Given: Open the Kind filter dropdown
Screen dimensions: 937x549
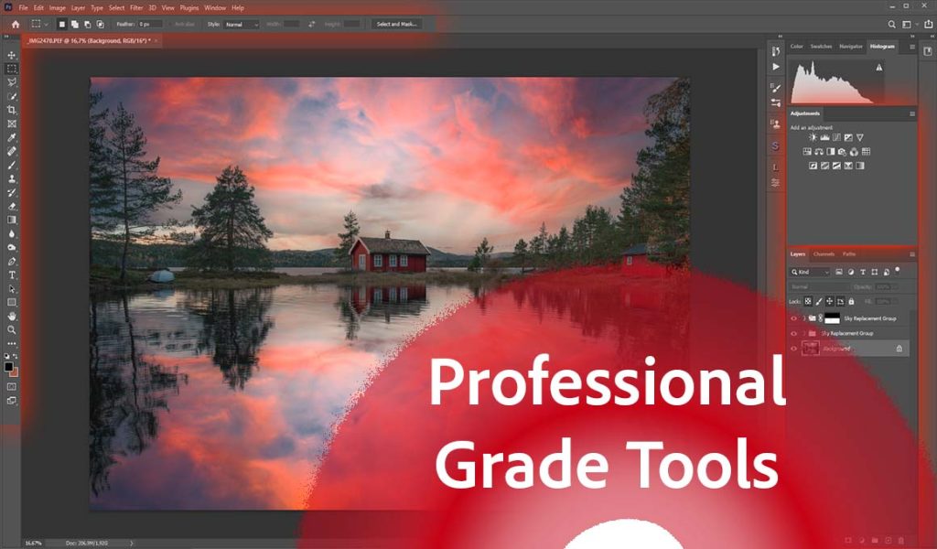Looking at the screenshot, I should tap(811, 272).
